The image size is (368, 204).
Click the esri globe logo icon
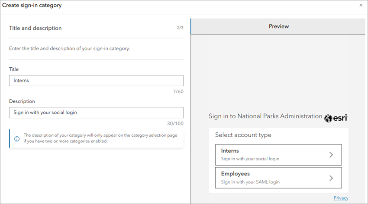click(x=328, y=118)
